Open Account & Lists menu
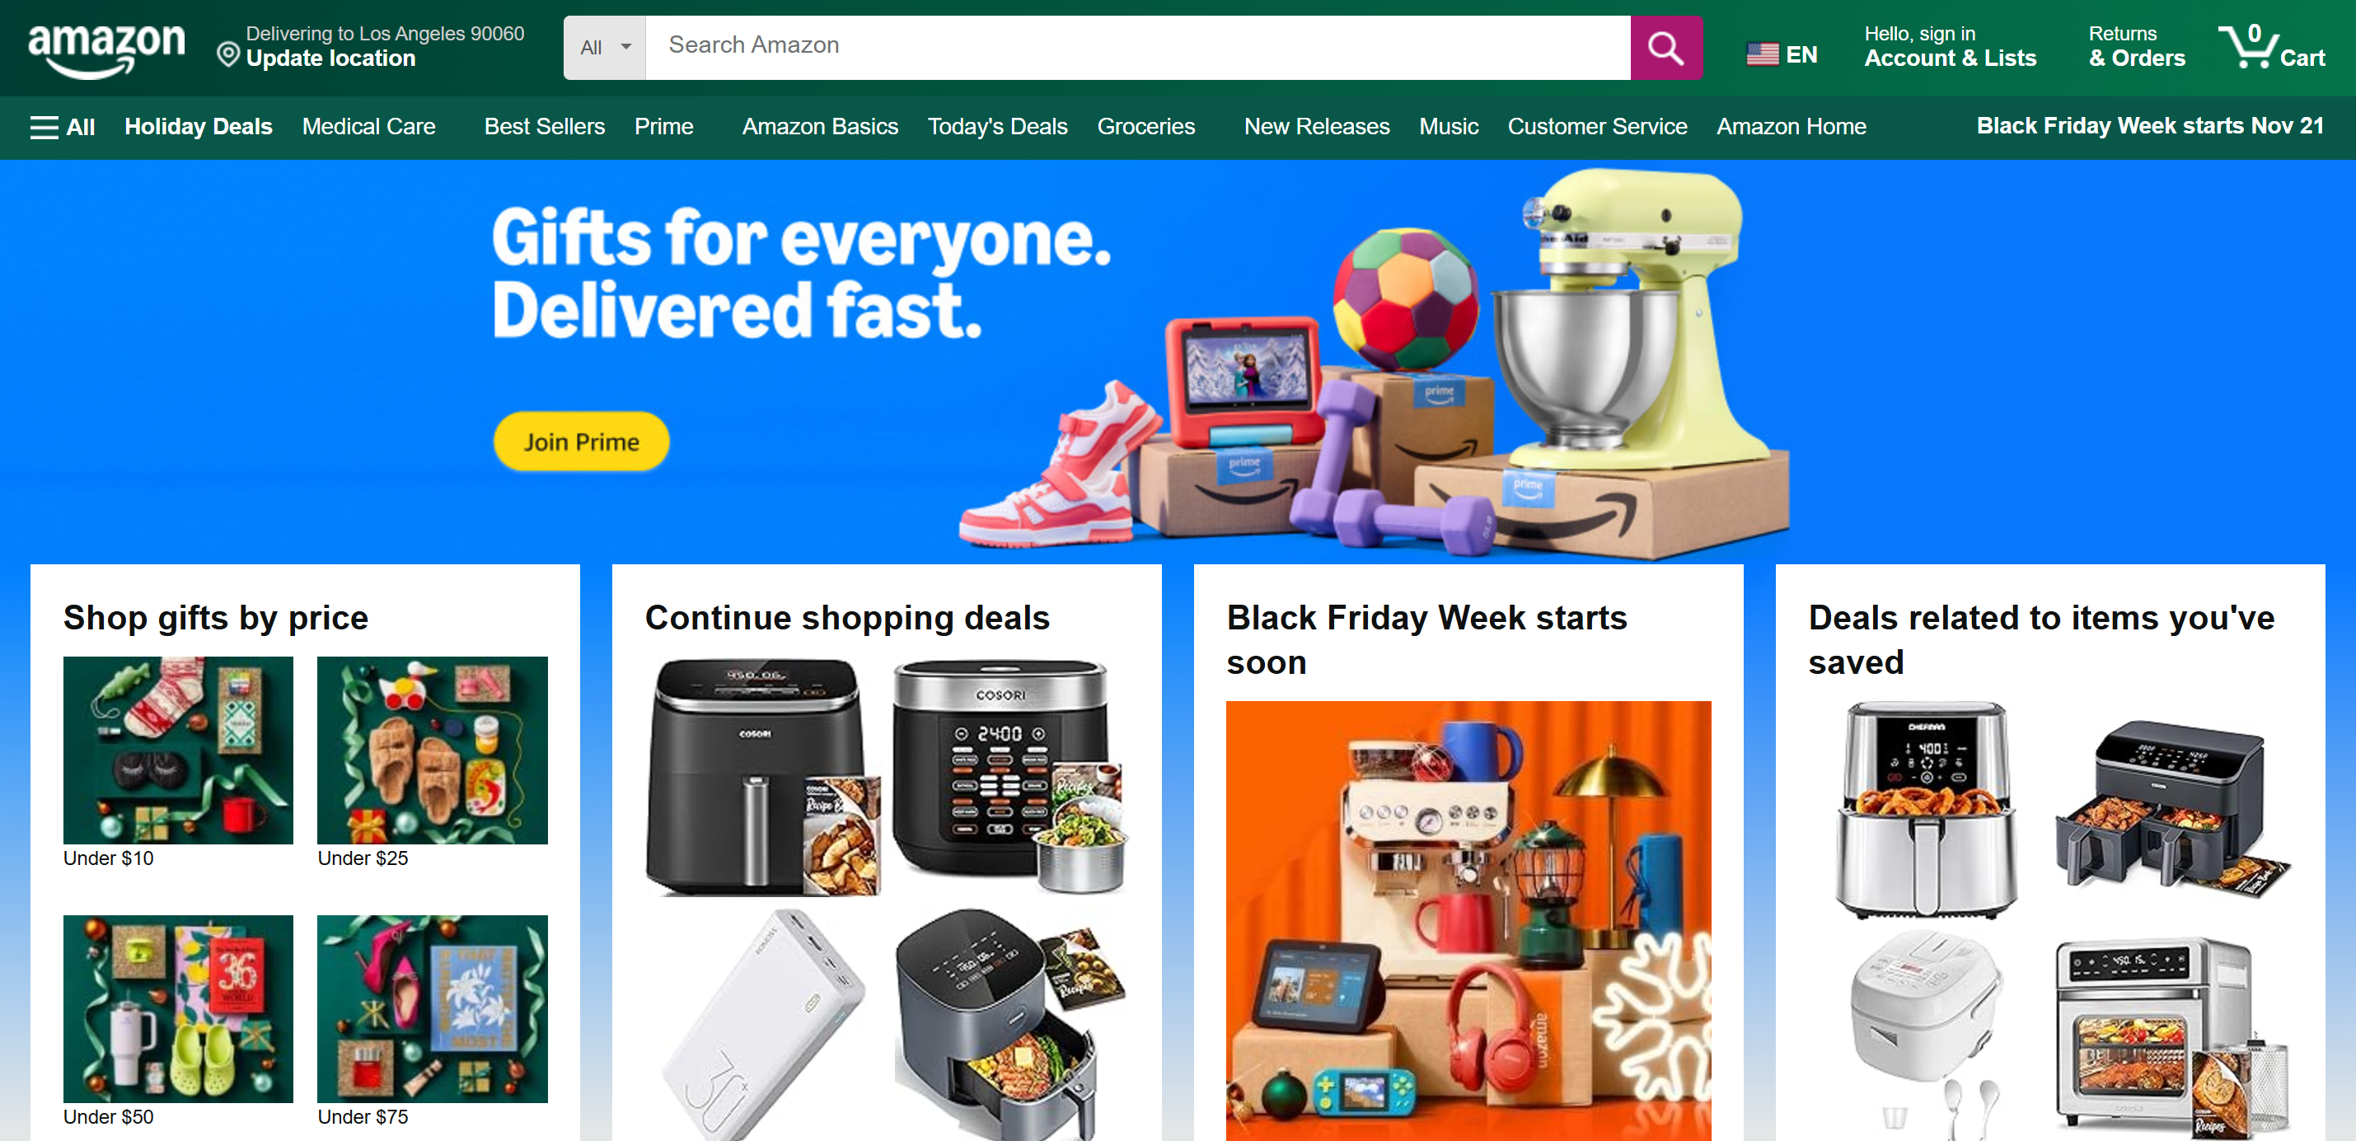 pyautogui.click(x=1949, y=47)
